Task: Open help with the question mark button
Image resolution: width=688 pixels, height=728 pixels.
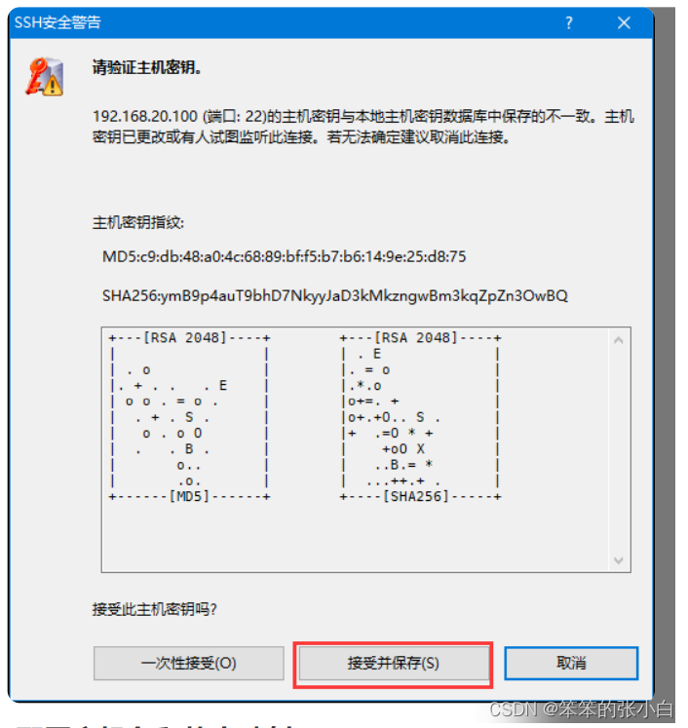Action: click(x=569, y=22)
